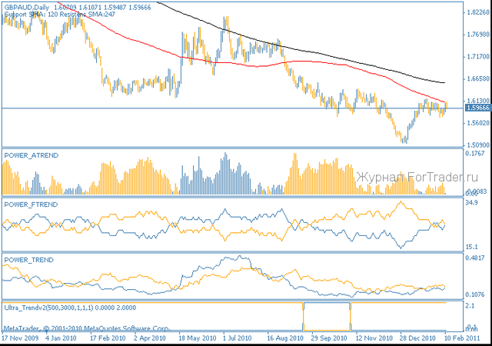
Task: Click the 1 Jul 2010 date label
Action: [238, 338]
